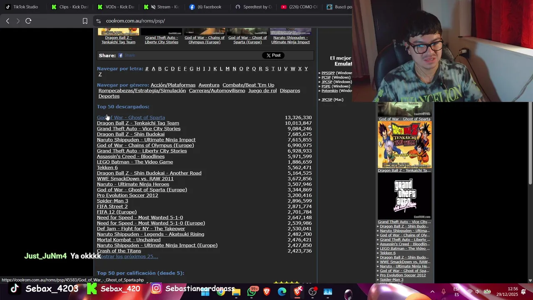Click the Grand Theft Auto sidebar cover thumbnail

coord(404,197)
